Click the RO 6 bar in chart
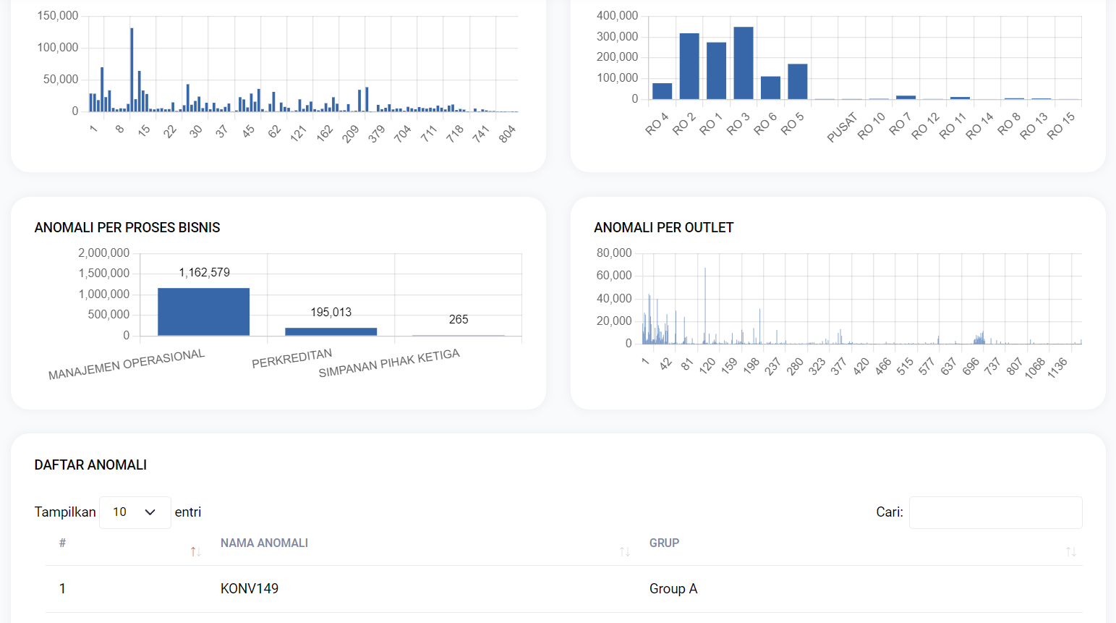This screenshot has width=1116, height=623. [x=770, y=88]
